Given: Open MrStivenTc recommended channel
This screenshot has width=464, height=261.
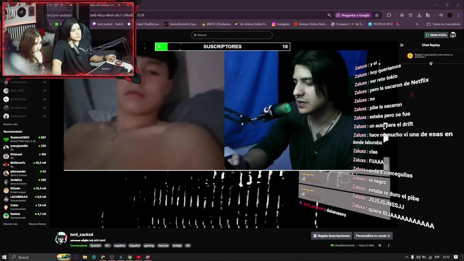Looking at the screenshot, I should [x=25, y=164].
